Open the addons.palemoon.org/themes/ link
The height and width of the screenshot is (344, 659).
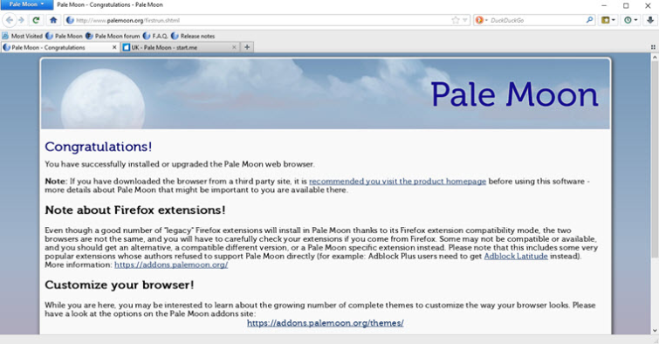(x=326, y=323)
